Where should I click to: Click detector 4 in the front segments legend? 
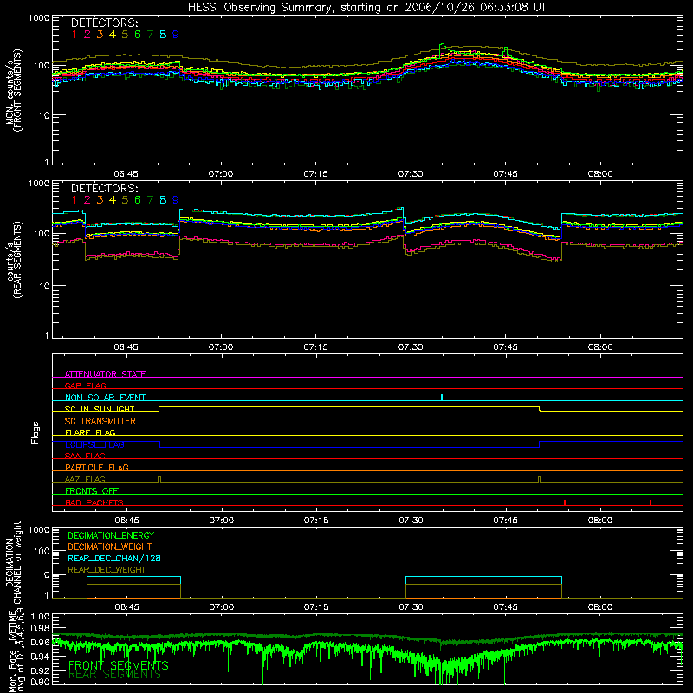pyautogui.click(x=113, y=35)
